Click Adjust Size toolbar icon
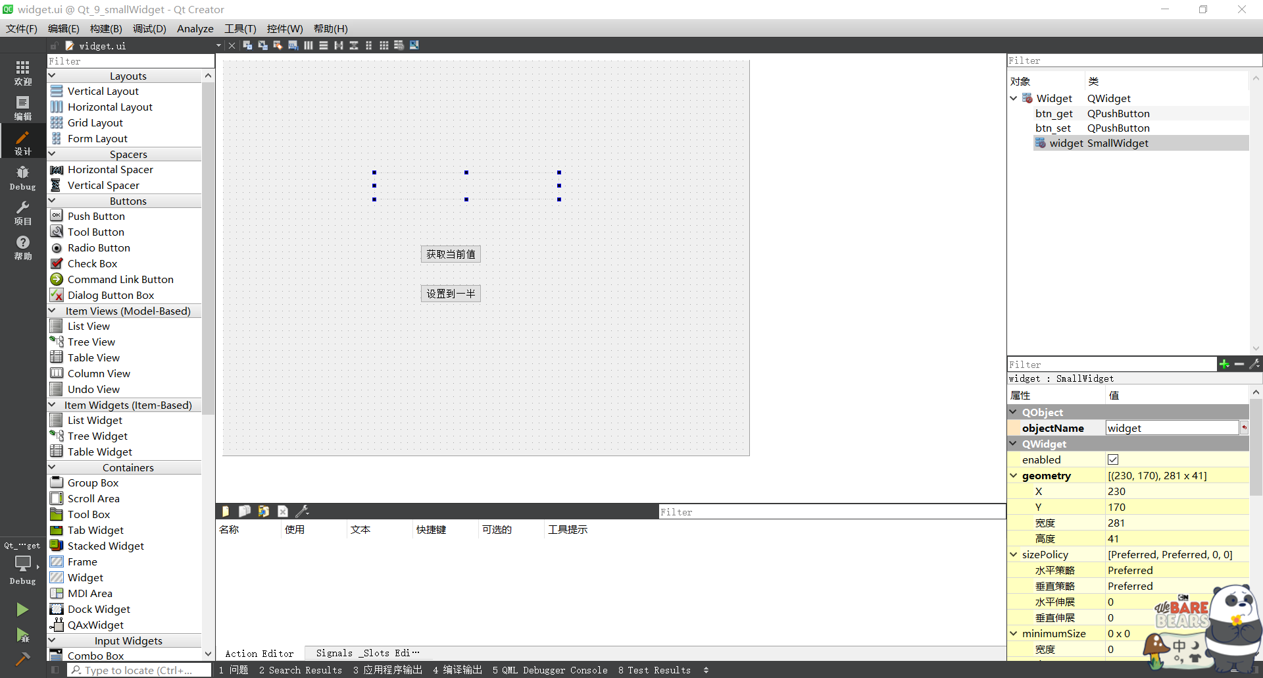1263x678 pixels. pyautogui.click(x=414, y=45)
